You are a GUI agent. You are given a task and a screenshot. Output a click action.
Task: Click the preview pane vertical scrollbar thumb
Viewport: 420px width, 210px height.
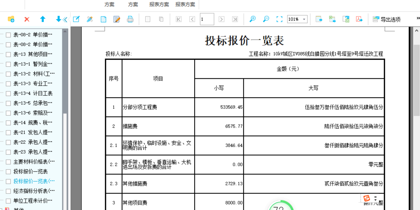[417, 80]
